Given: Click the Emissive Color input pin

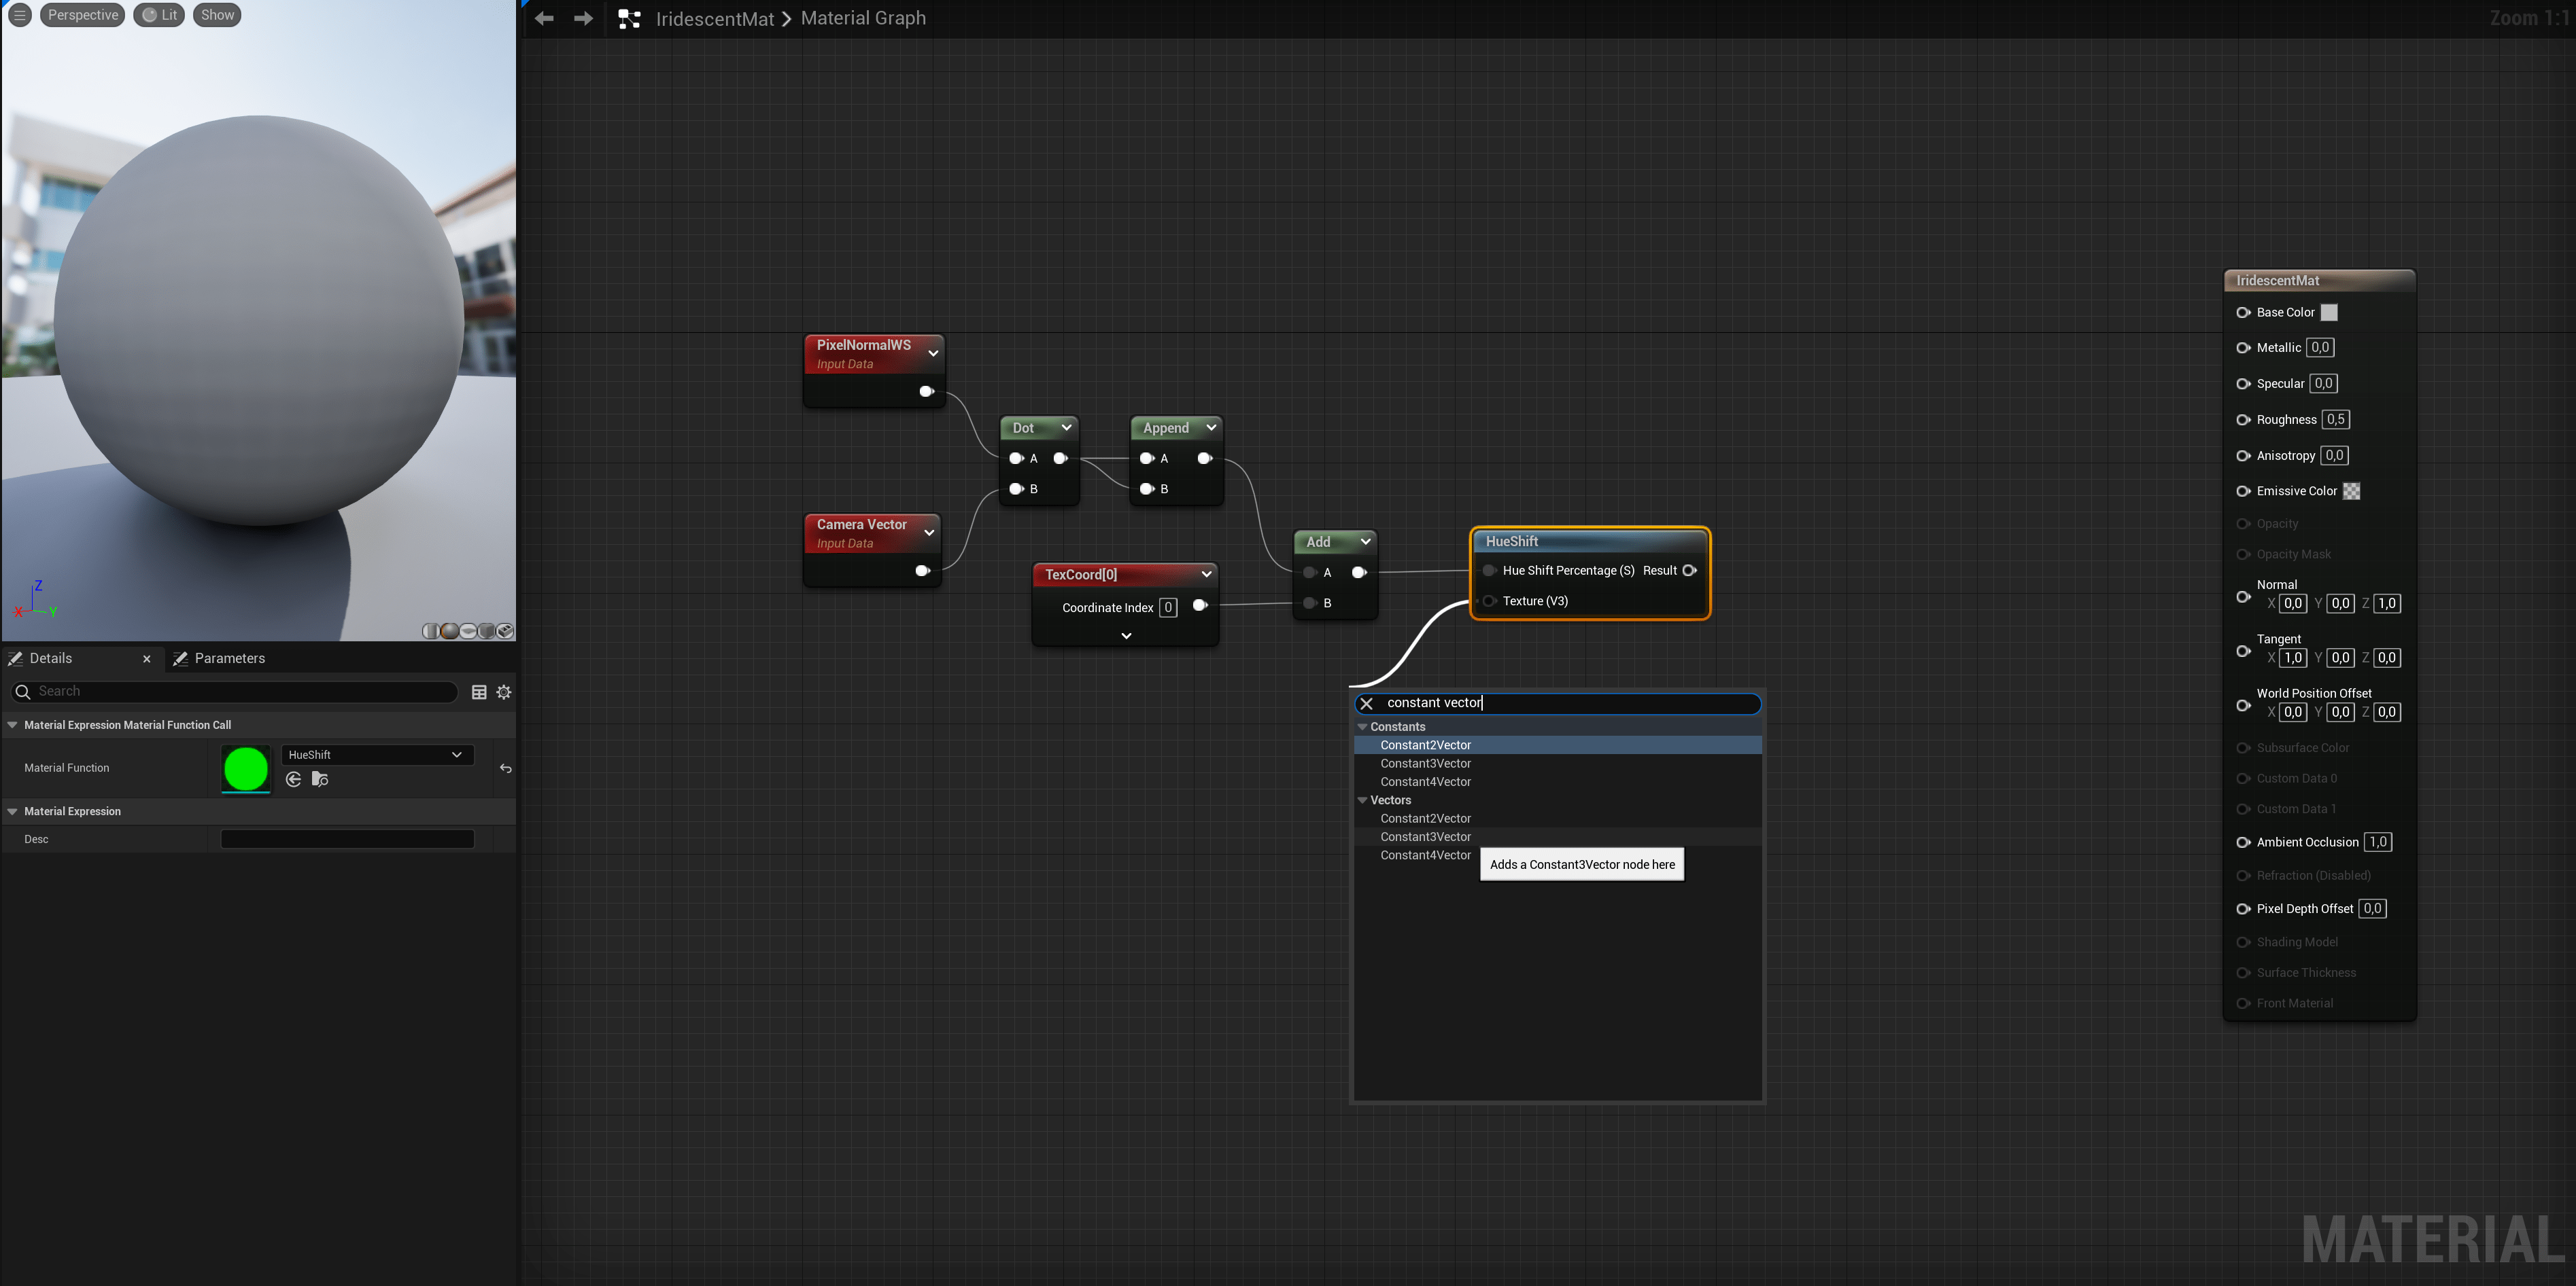Looking at the screenshot, I should [2243, 490].
